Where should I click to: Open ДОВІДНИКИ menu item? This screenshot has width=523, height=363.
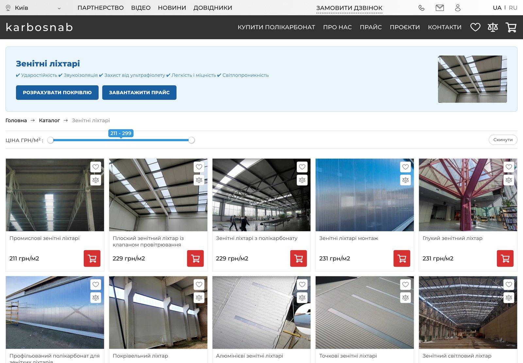[213, 8]
